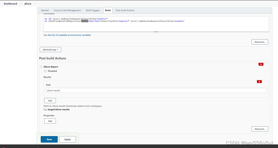Screen dimensions: 278x148
Task: Add another results path
Action: click(50, 100)
